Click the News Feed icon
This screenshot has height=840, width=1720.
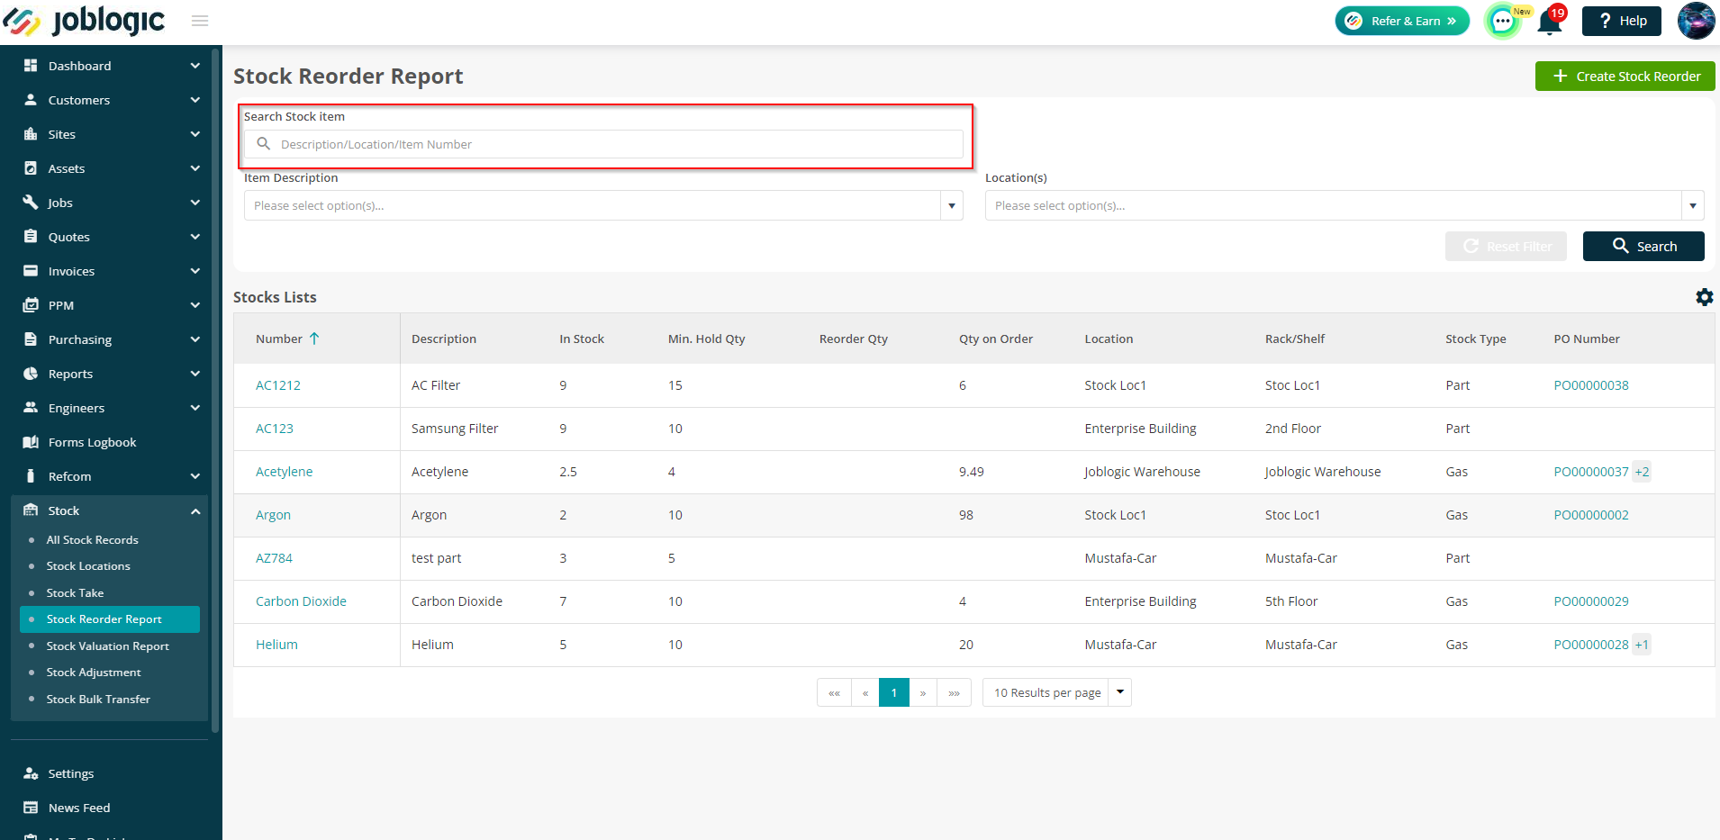31,808
